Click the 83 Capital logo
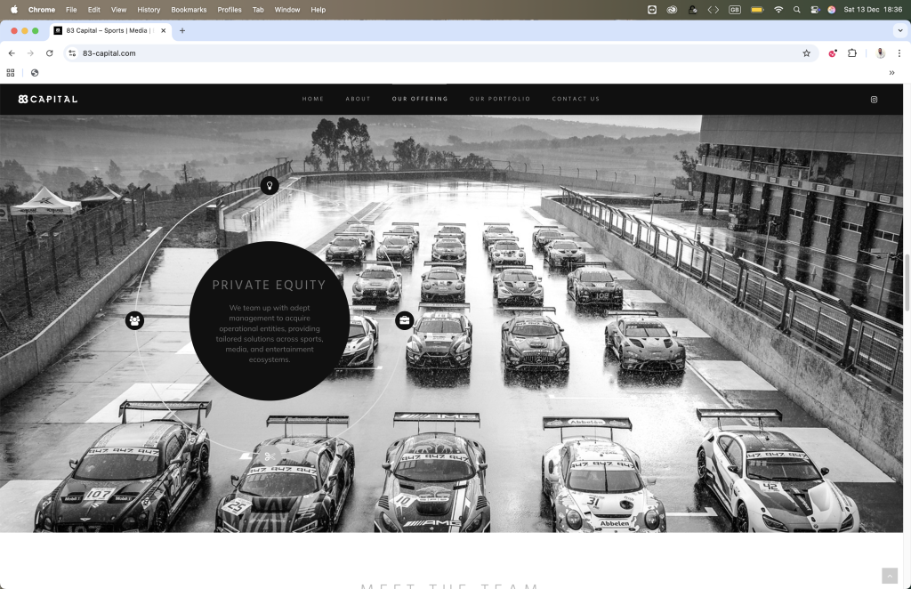The width and height of the screenshot is (911, 589). coord(48,99)
